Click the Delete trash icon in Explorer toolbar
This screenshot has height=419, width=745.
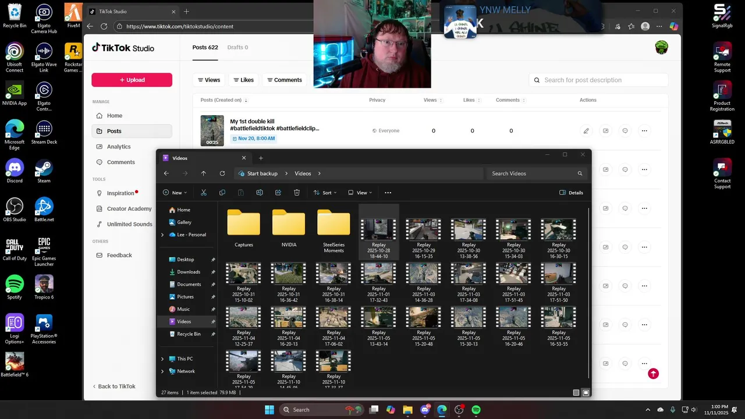tap(297, 193)
